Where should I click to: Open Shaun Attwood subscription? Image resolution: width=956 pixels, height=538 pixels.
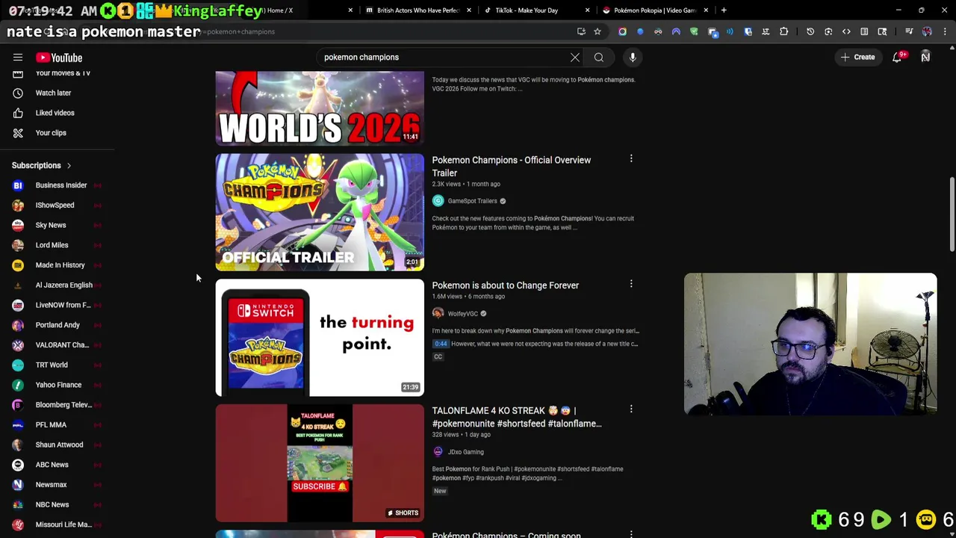point(58,445)
